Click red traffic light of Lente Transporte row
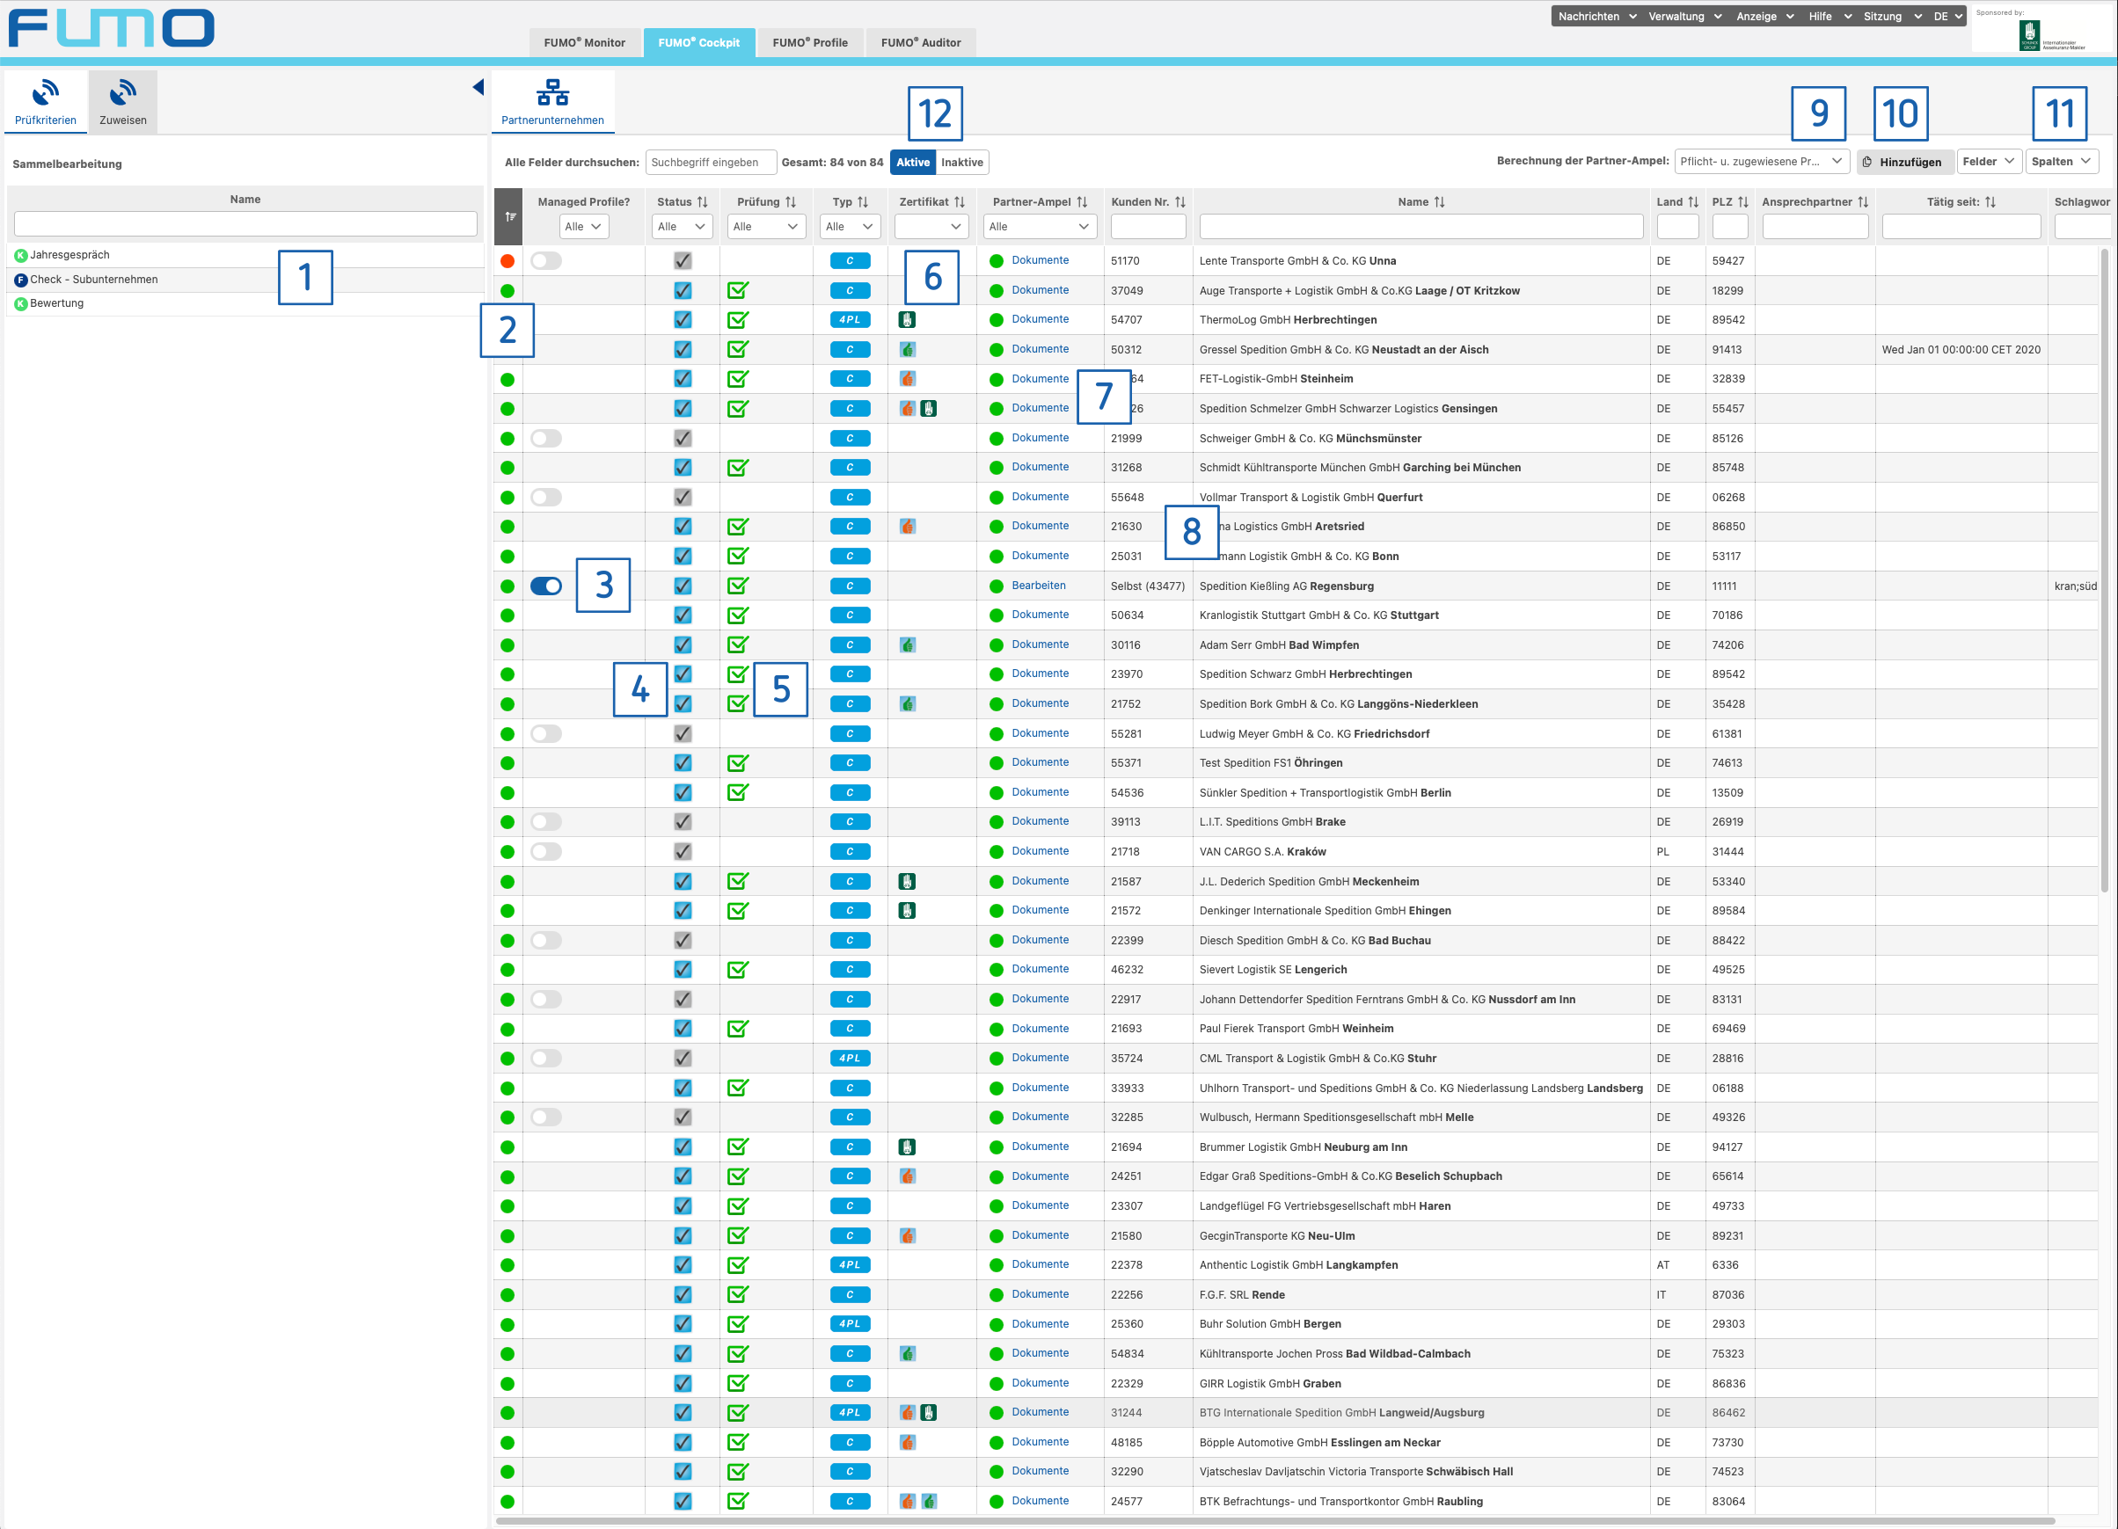 click(x=508, y=260)
